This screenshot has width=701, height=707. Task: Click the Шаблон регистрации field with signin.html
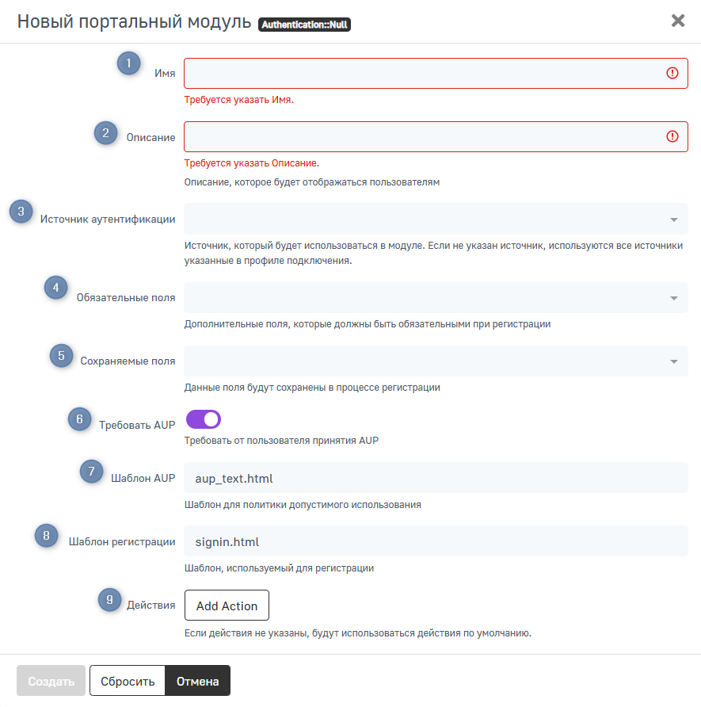(x=436, y=541)
